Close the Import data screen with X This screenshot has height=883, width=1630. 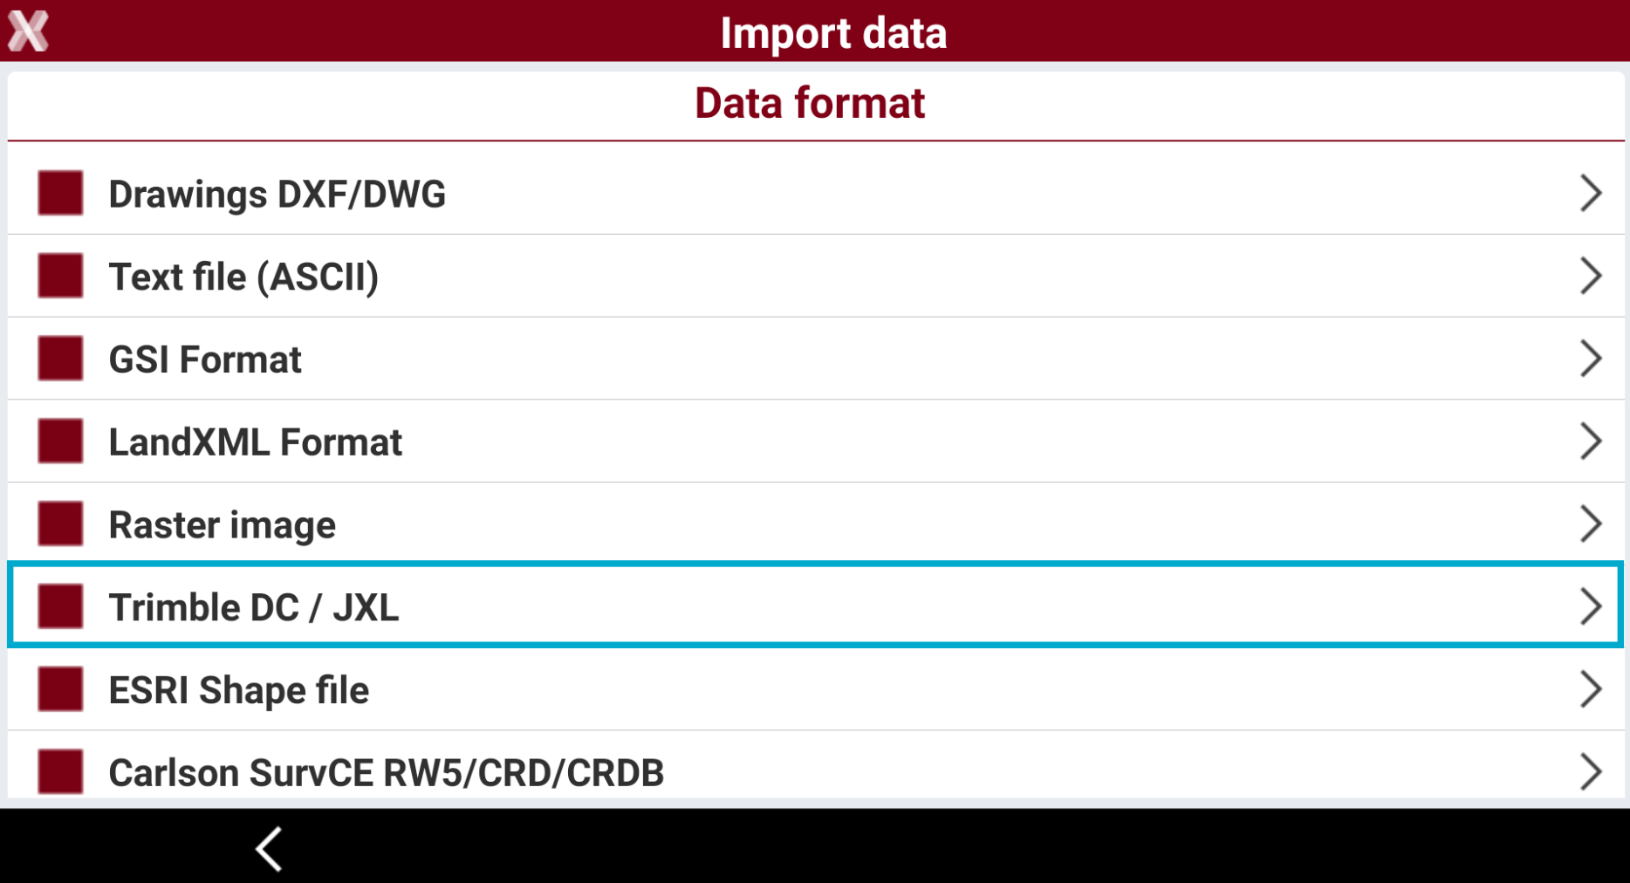pyautogui.click(x=29, y=31)
